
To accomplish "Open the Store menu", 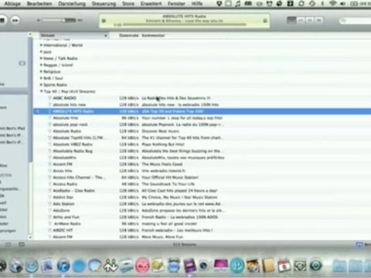I will tap(128, 4).
